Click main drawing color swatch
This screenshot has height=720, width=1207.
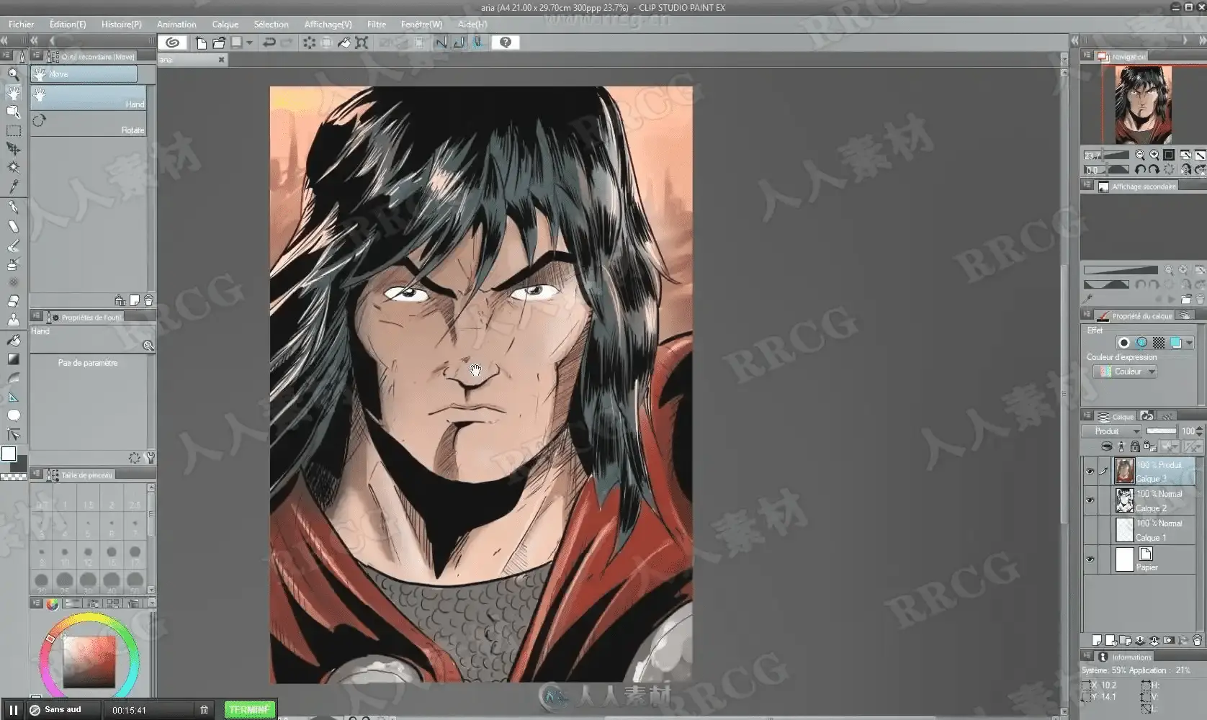click(x=9, y=454)
